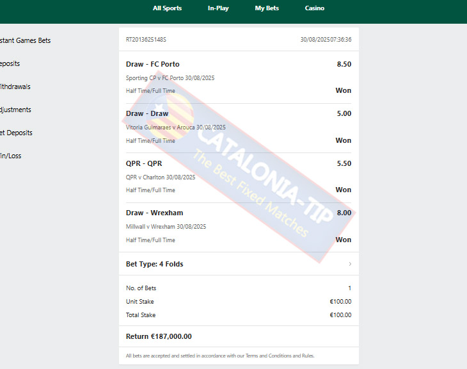
Task: Open the My Bets tab
Action: (x=267, y=8)
